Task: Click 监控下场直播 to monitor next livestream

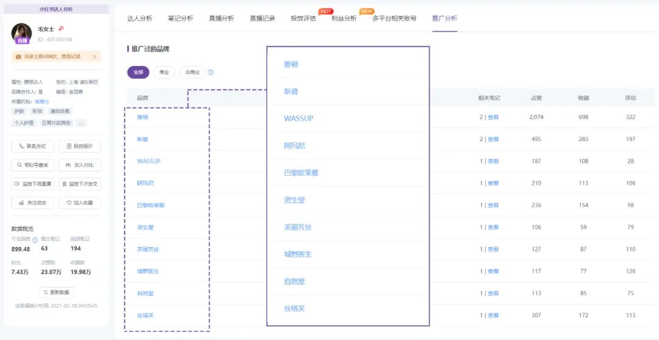Action: pos(33,184)
